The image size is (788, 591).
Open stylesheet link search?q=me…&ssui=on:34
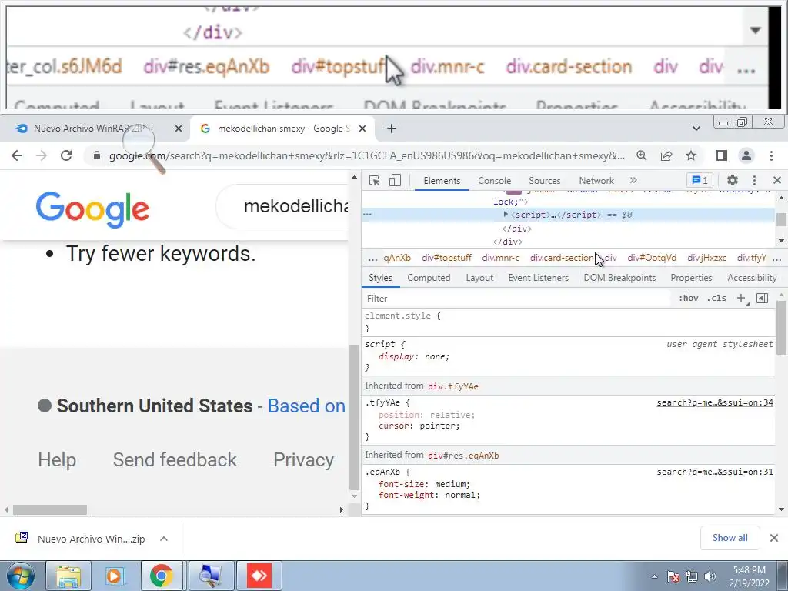click(715, 402)
